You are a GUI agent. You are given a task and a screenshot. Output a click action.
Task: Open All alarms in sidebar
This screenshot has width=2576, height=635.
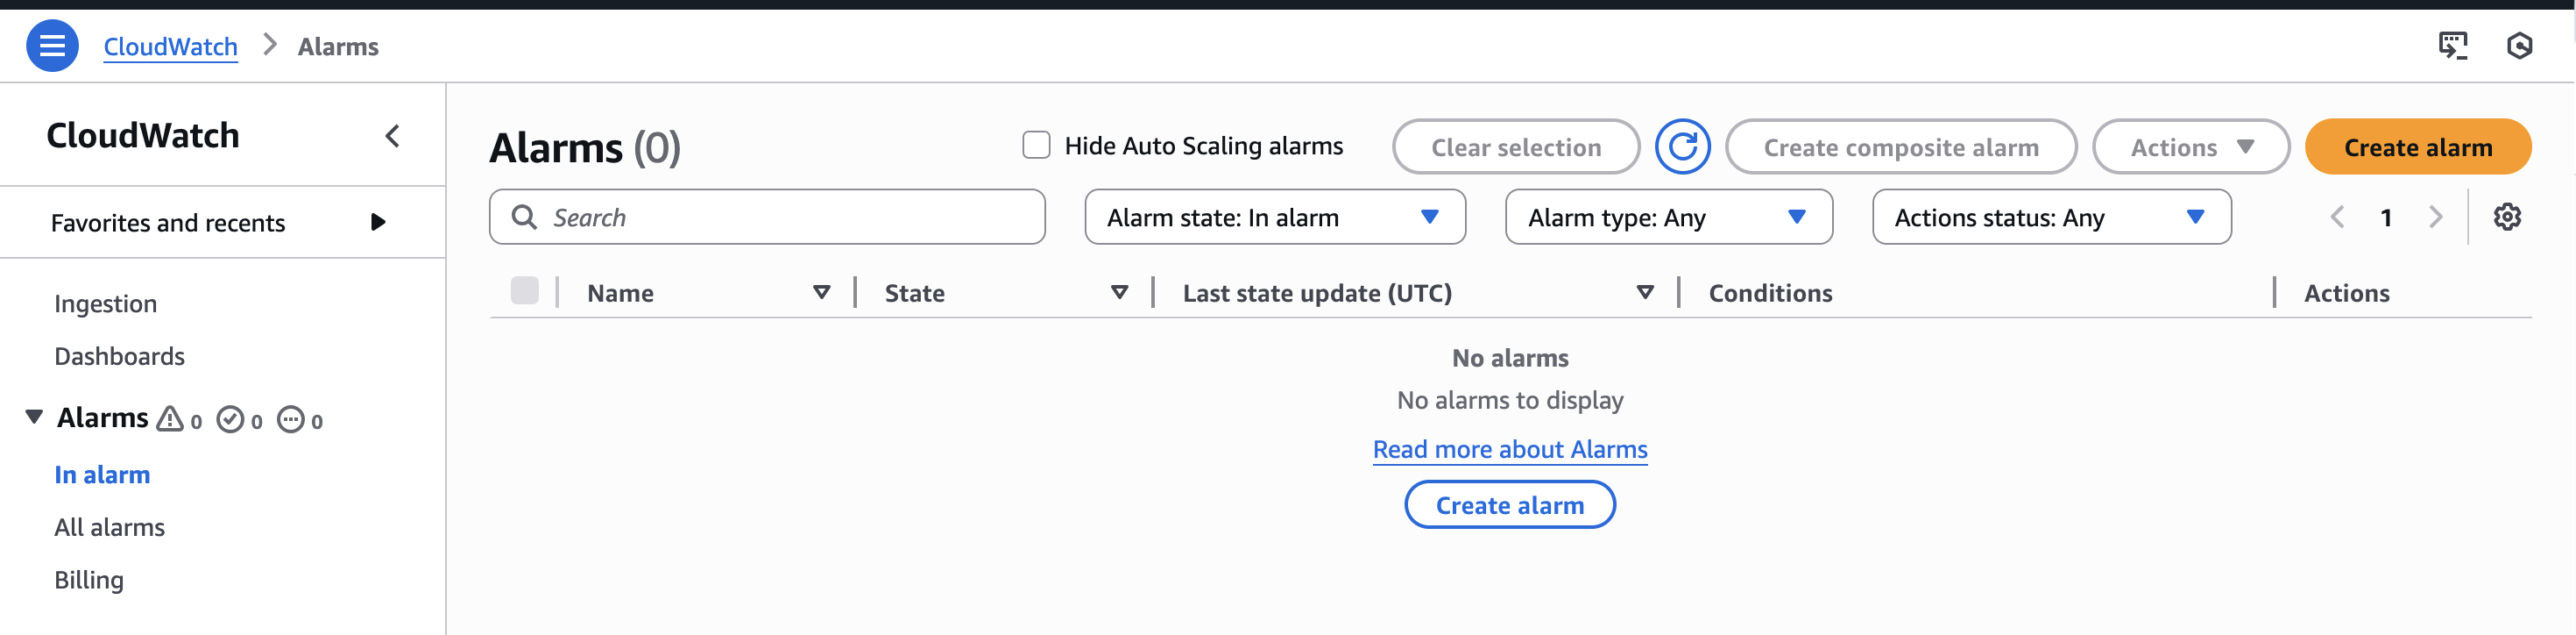[x=109, y=528]
